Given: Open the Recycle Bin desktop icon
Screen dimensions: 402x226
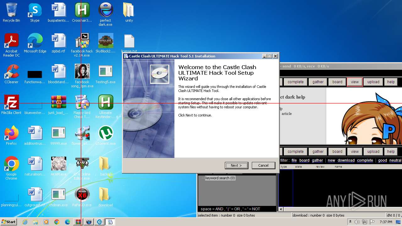Looking at the screenshot, I should [x=11, y=13].
